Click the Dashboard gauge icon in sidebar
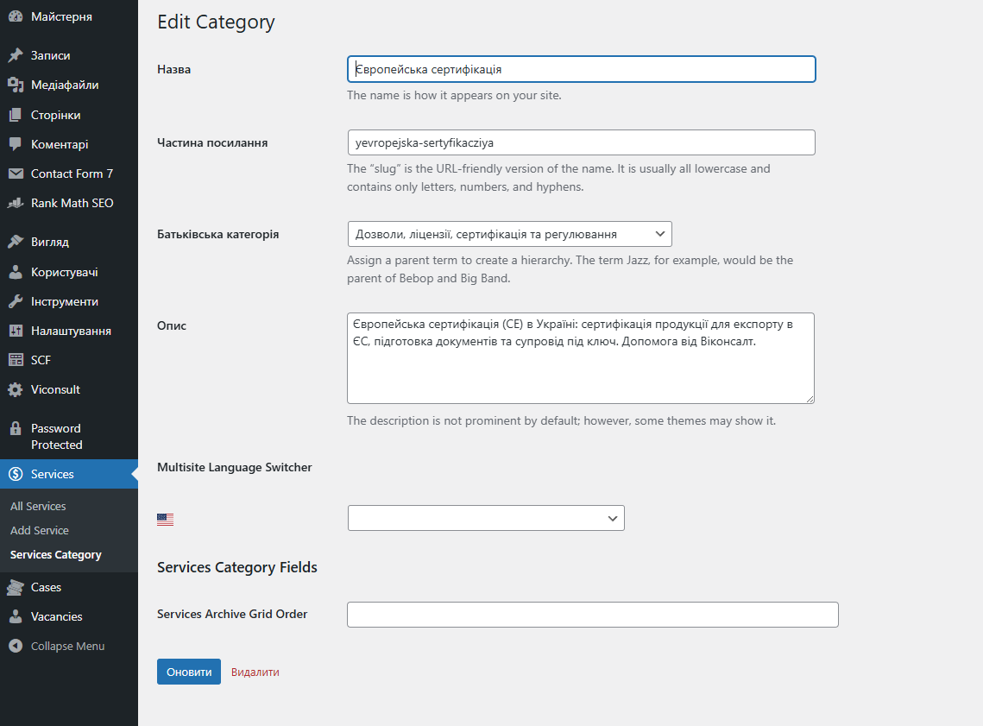The width and height of the screenshot is (983, 726). tap(16, 17)
